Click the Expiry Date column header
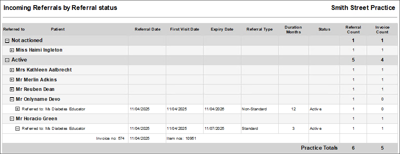This screenshot has width=400, height=154. pyautogui.click(x=222, y=29)
